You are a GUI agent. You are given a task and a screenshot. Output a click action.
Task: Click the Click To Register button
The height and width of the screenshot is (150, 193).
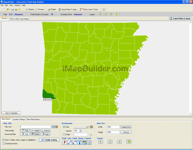click(11, 113)
